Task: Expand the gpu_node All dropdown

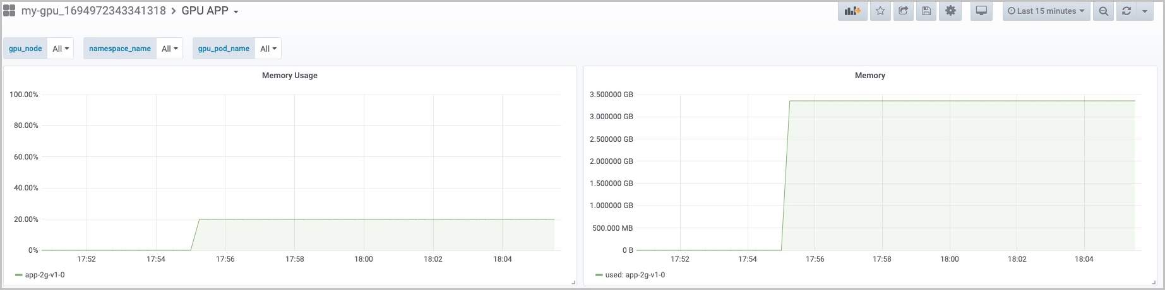Action: [x=61, y=49]
